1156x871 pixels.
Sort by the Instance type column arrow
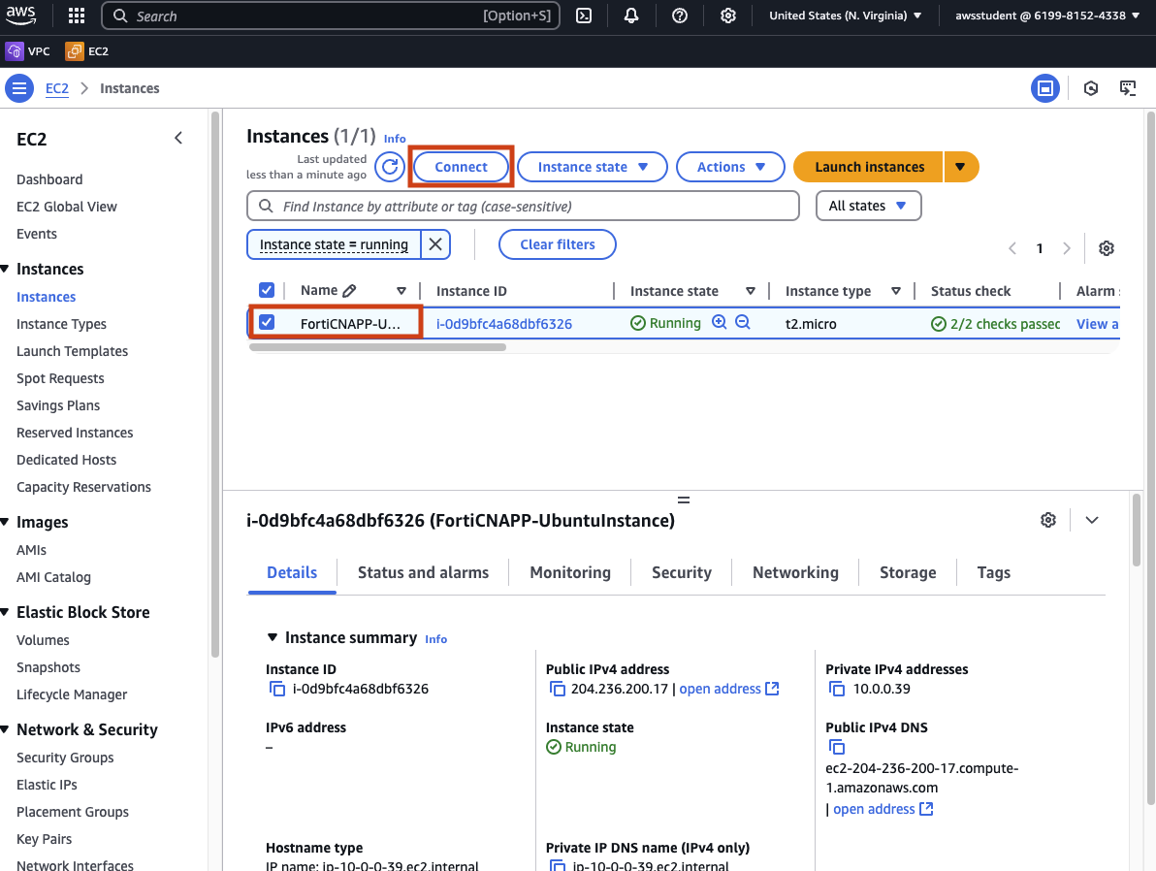(896, 291)
